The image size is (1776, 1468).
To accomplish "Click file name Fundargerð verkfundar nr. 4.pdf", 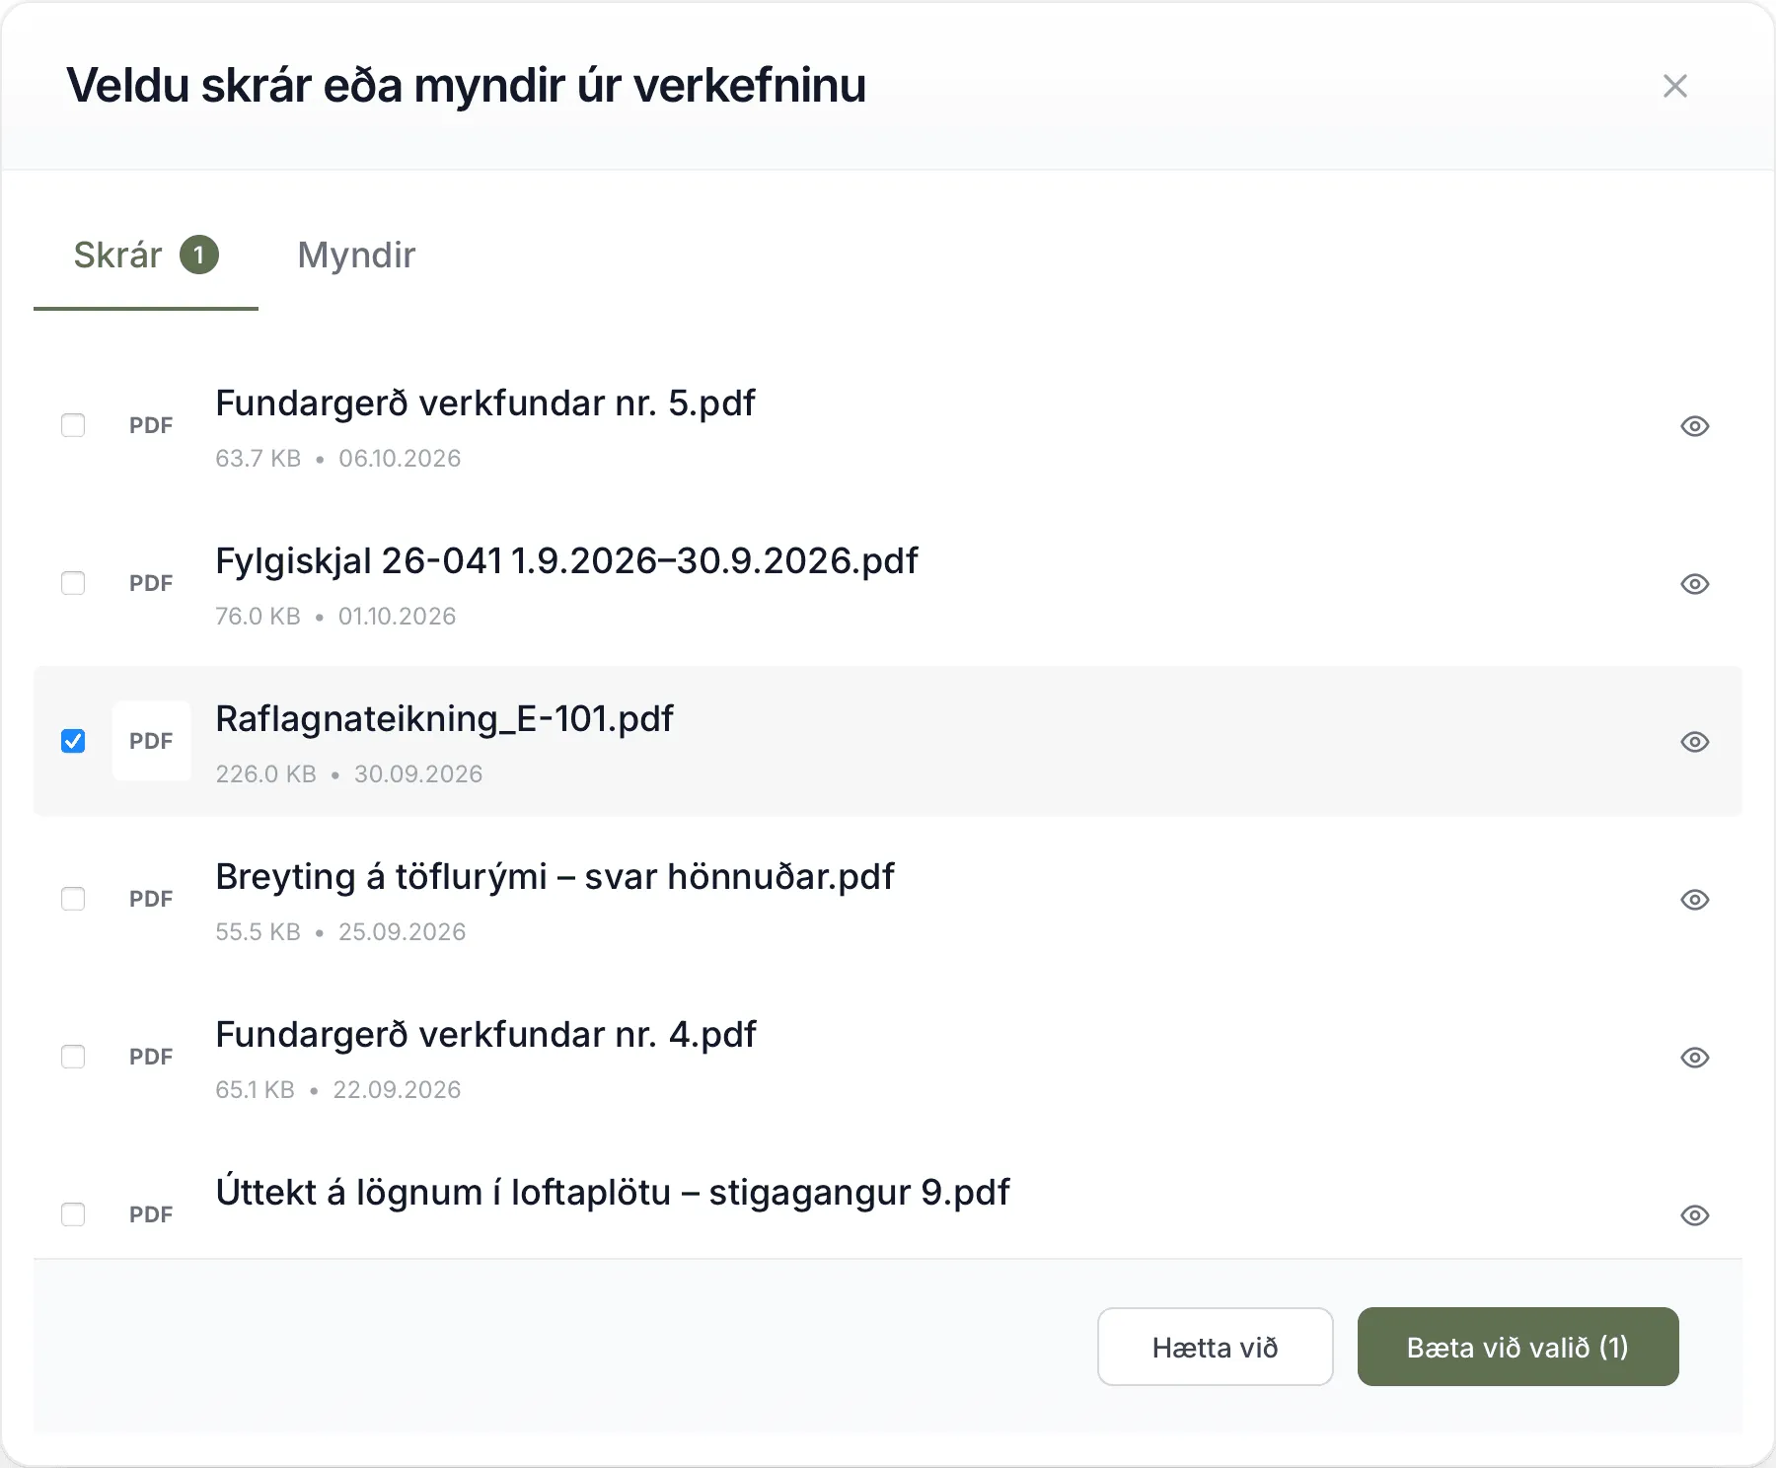I will point(485,1035).
